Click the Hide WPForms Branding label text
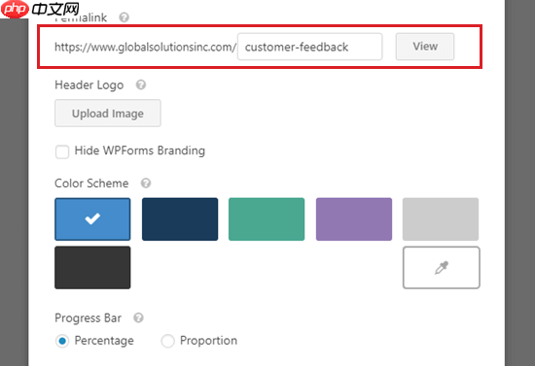Screen dimensions: 535x366 click(140, 150)
